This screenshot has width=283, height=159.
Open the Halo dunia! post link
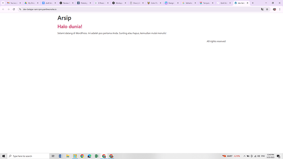point(70,27)
